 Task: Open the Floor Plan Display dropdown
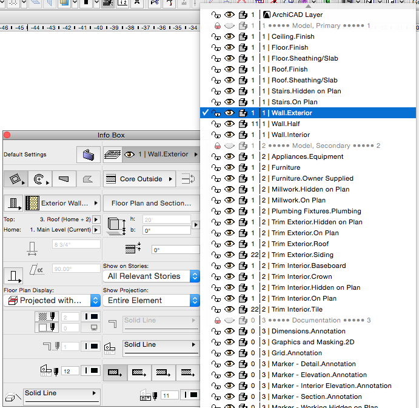(x=52, y=300)
